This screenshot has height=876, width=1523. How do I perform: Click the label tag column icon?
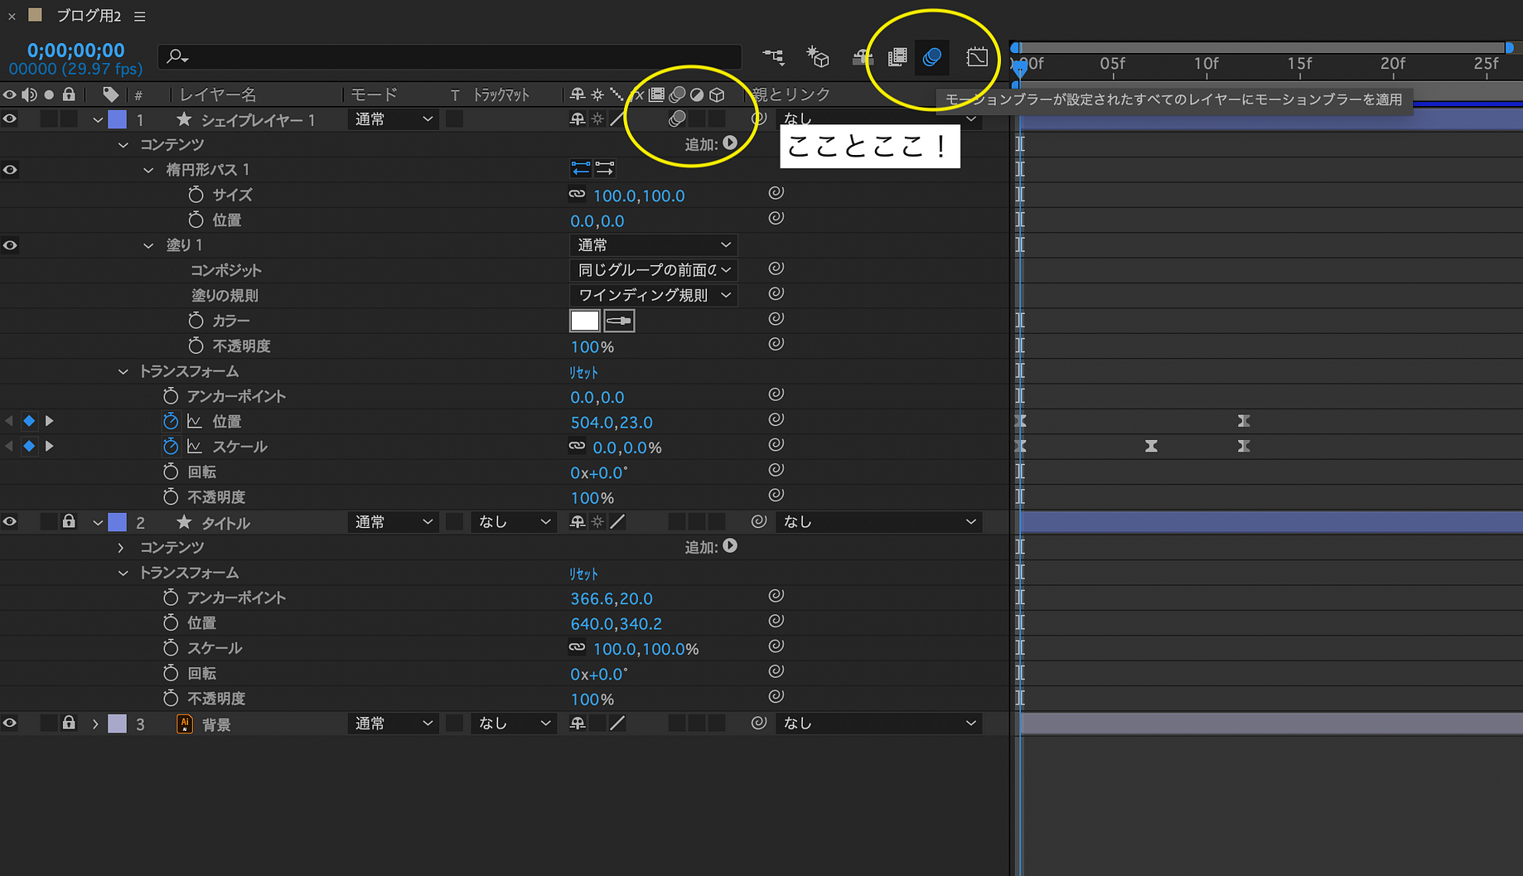click(111, 94)
